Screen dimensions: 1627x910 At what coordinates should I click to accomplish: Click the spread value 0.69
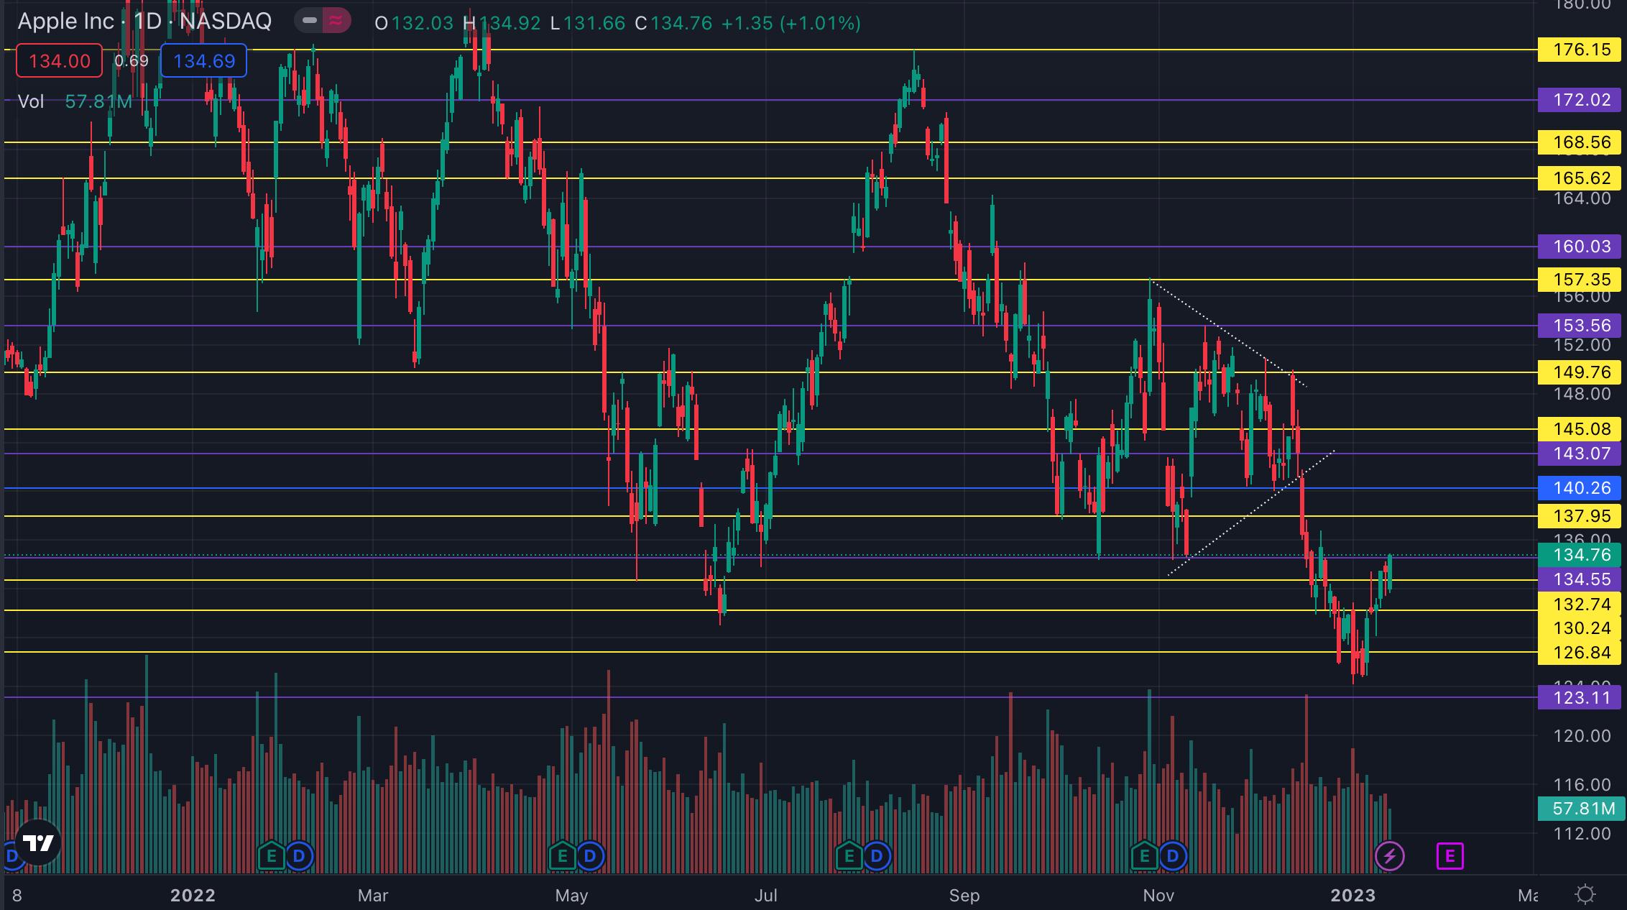(x=132, y=61)
